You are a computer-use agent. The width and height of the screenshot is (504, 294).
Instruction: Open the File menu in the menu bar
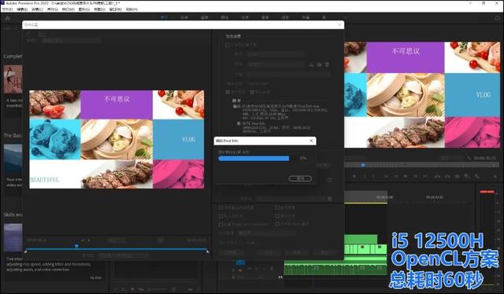[7, 9]
